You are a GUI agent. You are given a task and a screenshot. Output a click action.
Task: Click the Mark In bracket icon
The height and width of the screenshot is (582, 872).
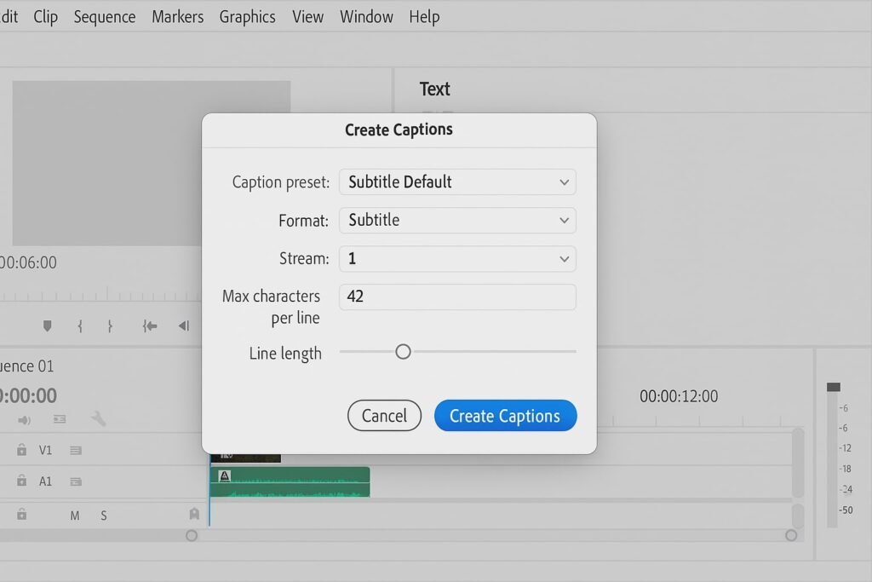tap(80, 326)
